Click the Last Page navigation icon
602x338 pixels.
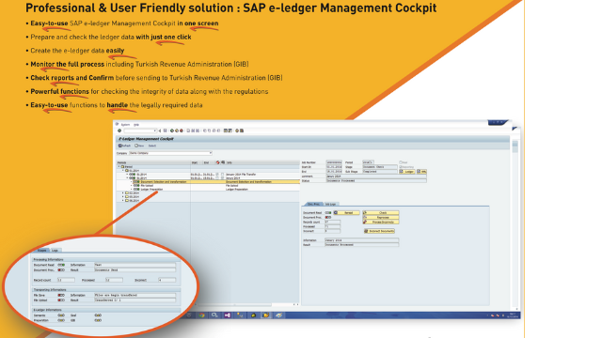(x=218, y=131)
